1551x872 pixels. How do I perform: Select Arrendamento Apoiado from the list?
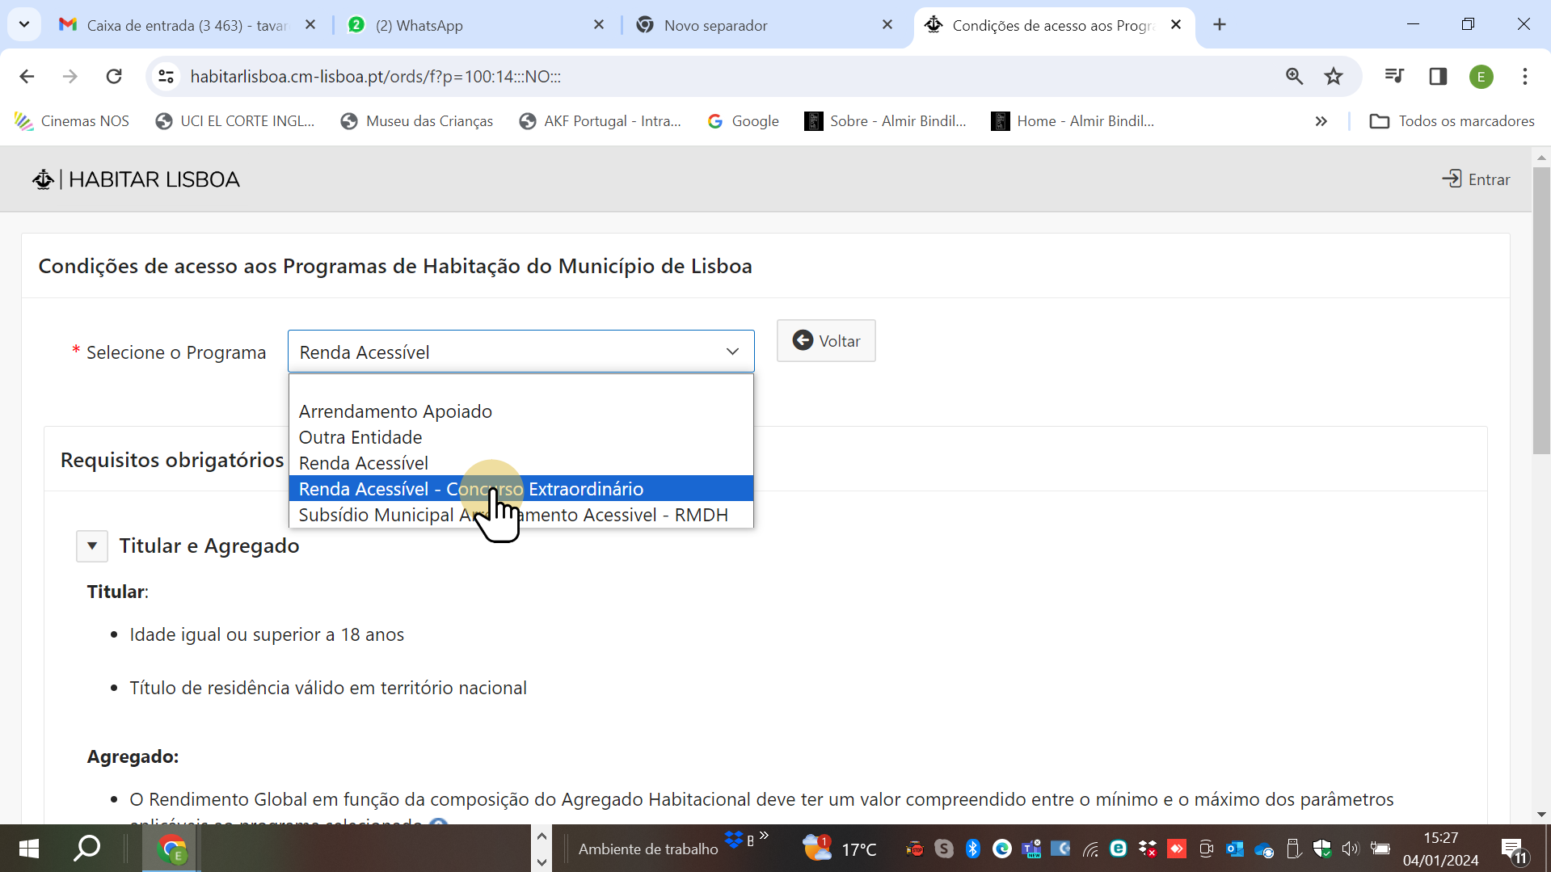[395, 411]
